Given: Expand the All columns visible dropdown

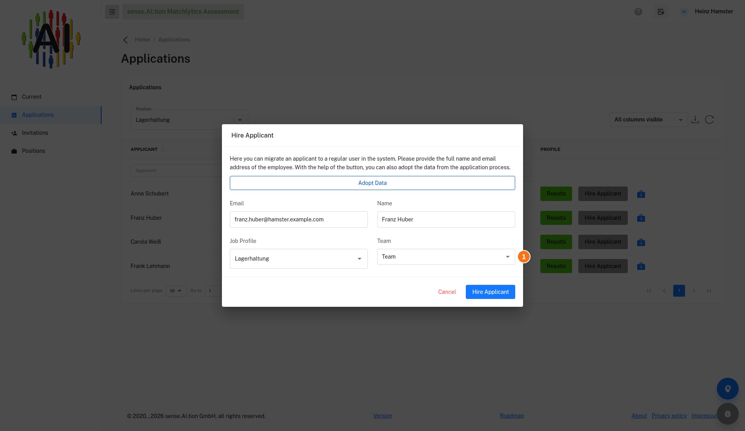Looking at the screenshot, I should coord(649,120).
